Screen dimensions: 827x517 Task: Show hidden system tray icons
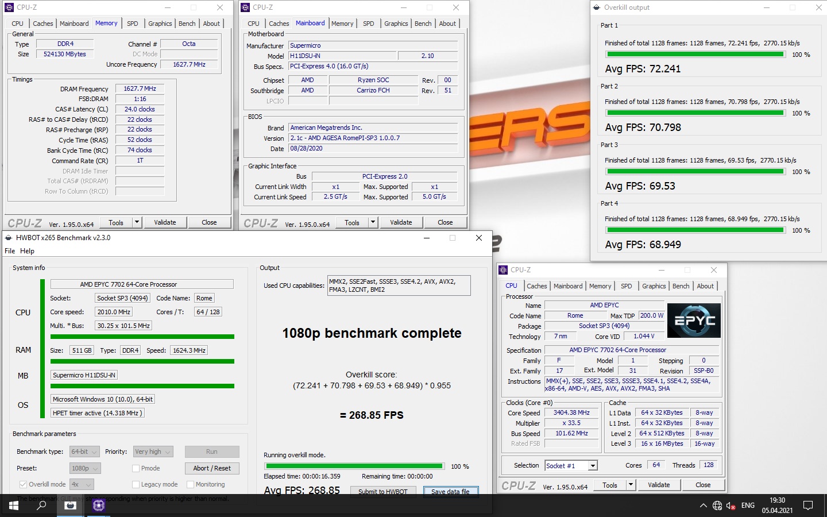(703, 506)
